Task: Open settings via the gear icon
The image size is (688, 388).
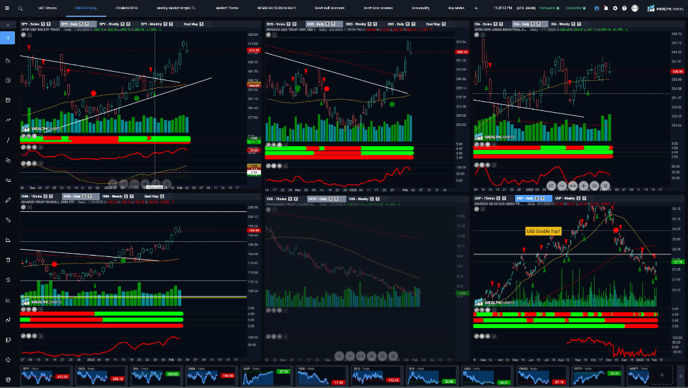Action: [x=615, y=8]
